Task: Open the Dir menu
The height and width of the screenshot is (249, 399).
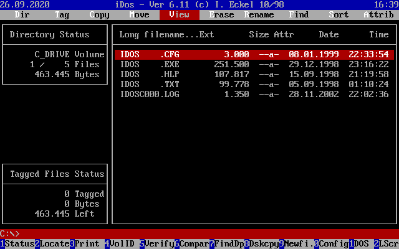Action: click(22, 14)
